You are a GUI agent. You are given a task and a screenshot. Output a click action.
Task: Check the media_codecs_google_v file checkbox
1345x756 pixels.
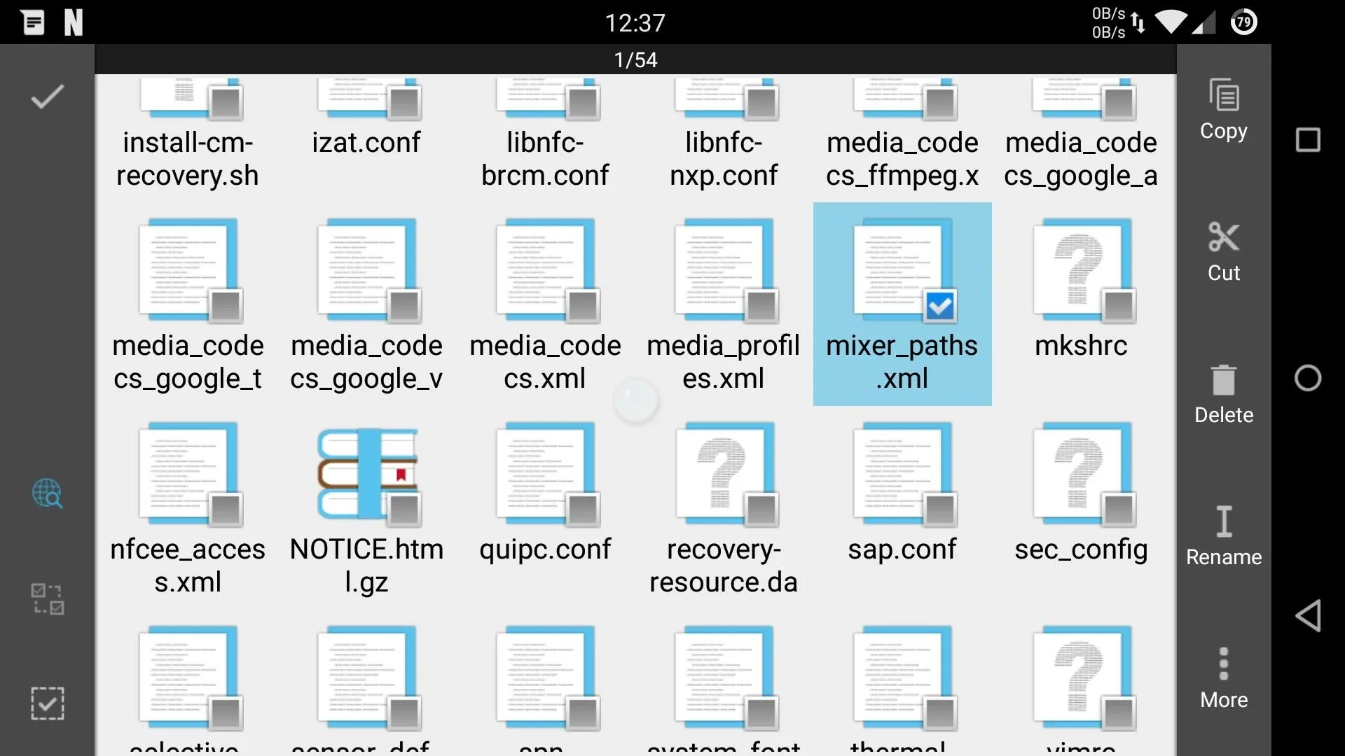pos(404,306)
